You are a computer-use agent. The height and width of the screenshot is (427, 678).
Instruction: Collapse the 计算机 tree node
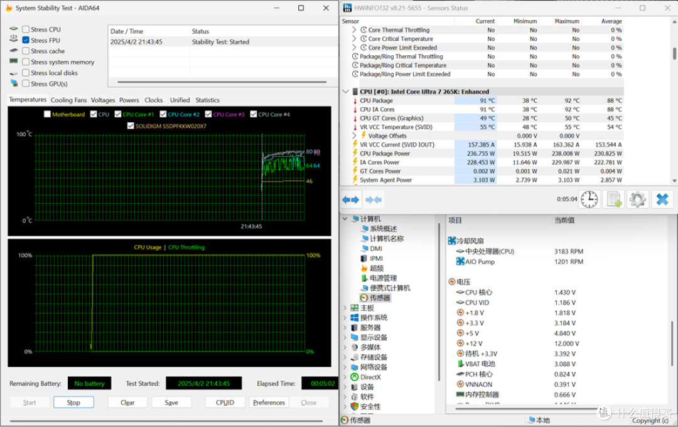click(x=345, y=219)
